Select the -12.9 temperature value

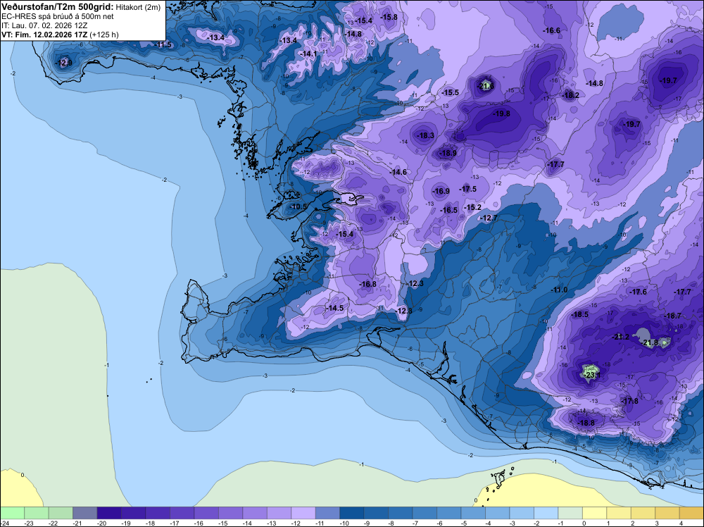[64, 63]
